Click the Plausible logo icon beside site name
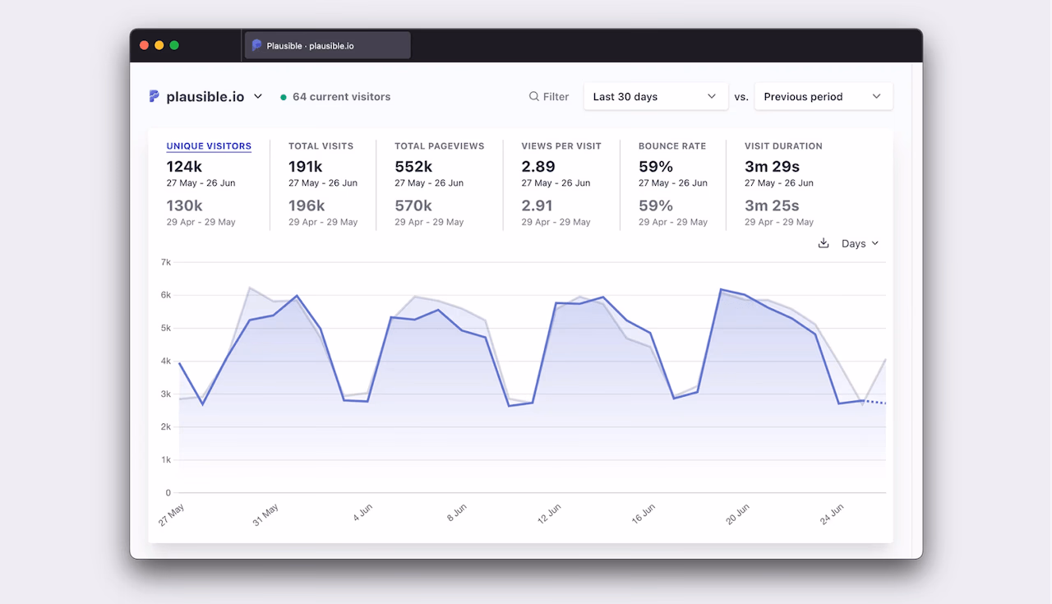Image resolution: width=1052 pixels, height=604 pixels. click(154, 96)
